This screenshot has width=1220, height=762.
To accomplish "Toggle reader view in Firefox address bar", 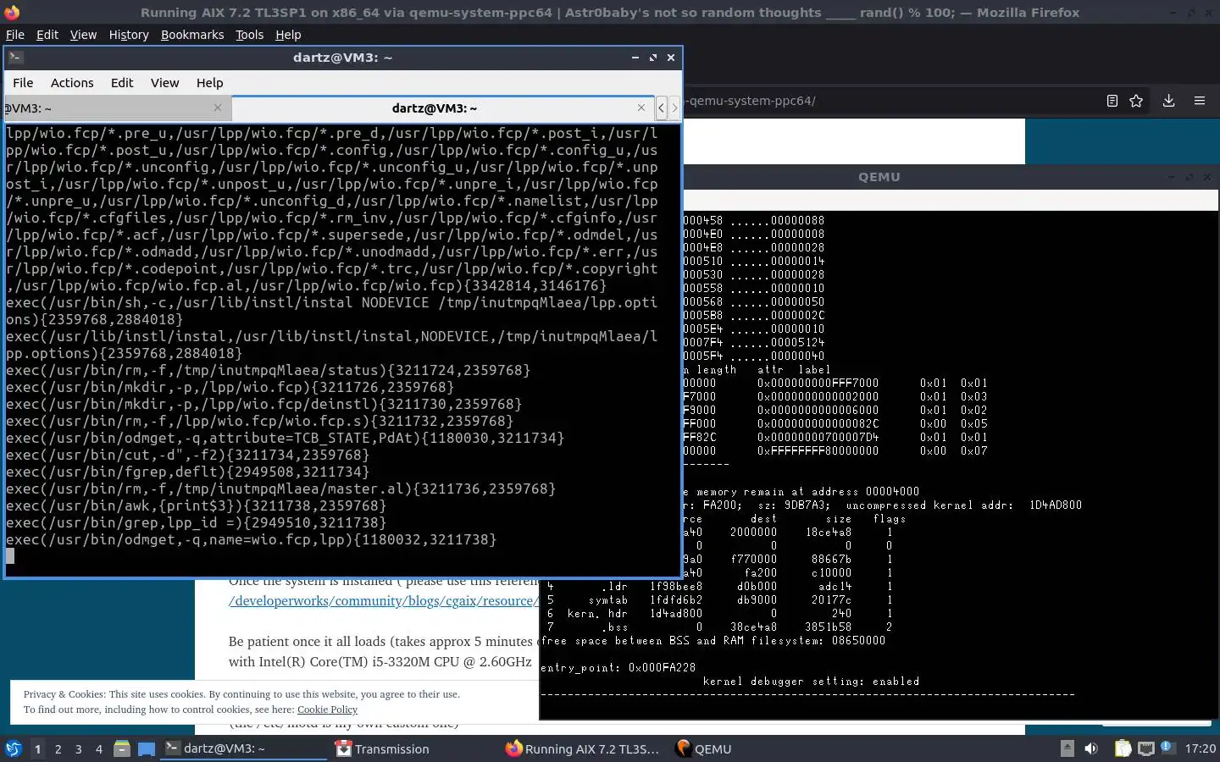I will (x=1112, y=101).
